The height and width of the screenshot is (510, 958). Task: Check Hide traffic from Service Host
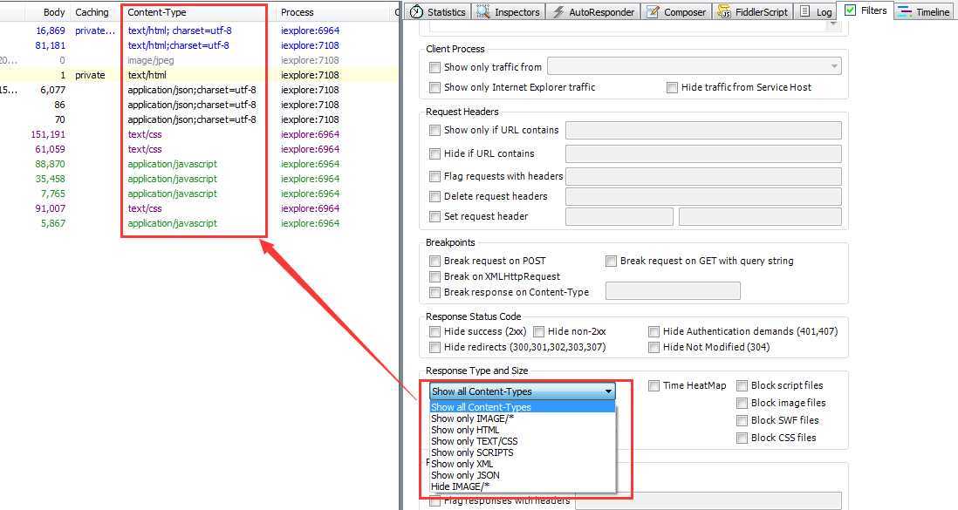[672, 87]
